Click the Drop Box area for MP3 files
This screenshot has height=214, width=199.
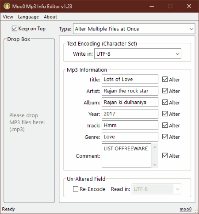tap(29, 121)
